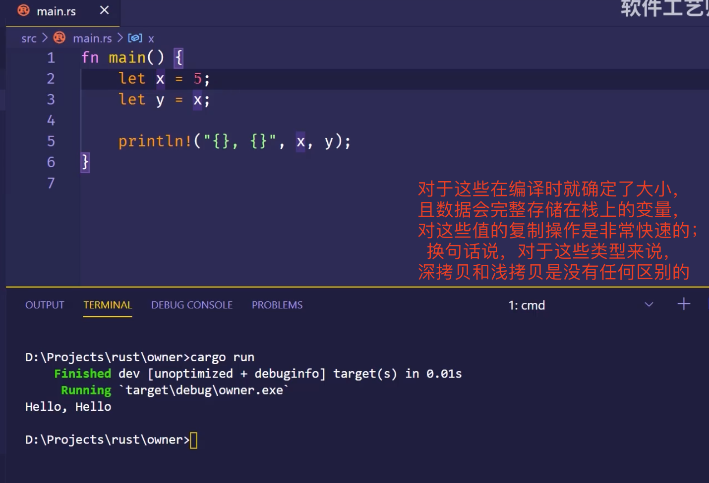Create a new terminal with plus icon
The image size is (709, 483).
coord(684,304)
